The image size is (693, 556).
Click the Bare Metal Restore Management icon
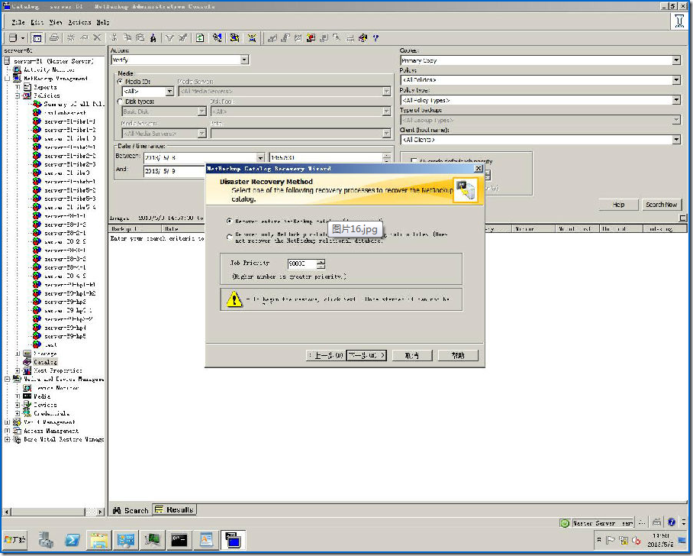pyautogui.click(x=17, y=439)
